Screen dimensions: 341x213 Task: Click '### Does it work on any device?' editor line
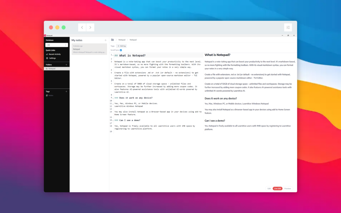pos(134,98)
